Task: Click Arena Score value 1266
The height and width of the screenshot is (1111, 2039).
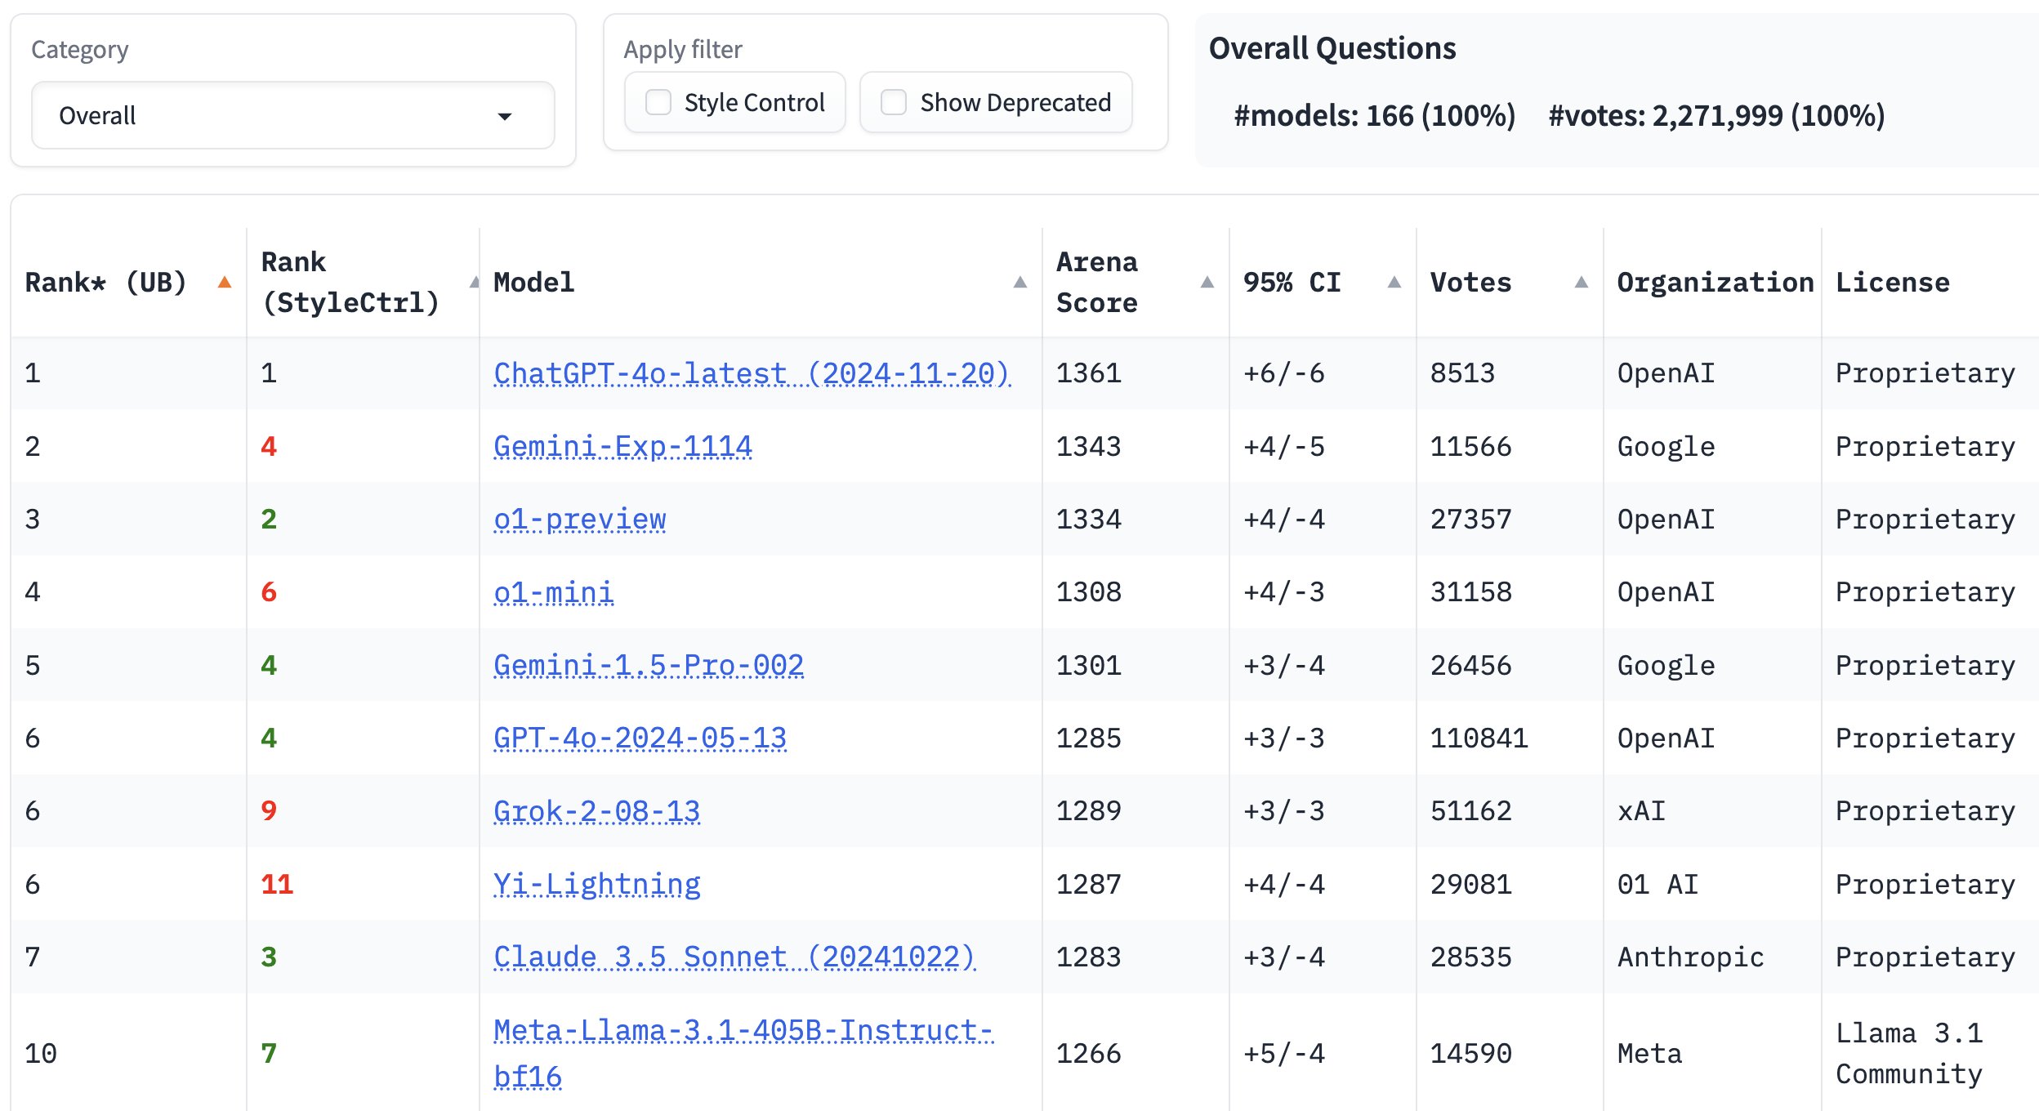Action: click(1088, 1054)
